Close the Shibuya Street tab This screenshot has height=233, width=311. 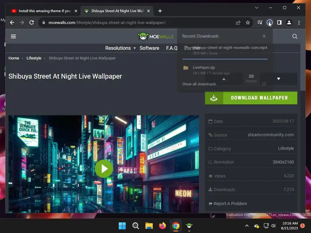coord(148,11)
